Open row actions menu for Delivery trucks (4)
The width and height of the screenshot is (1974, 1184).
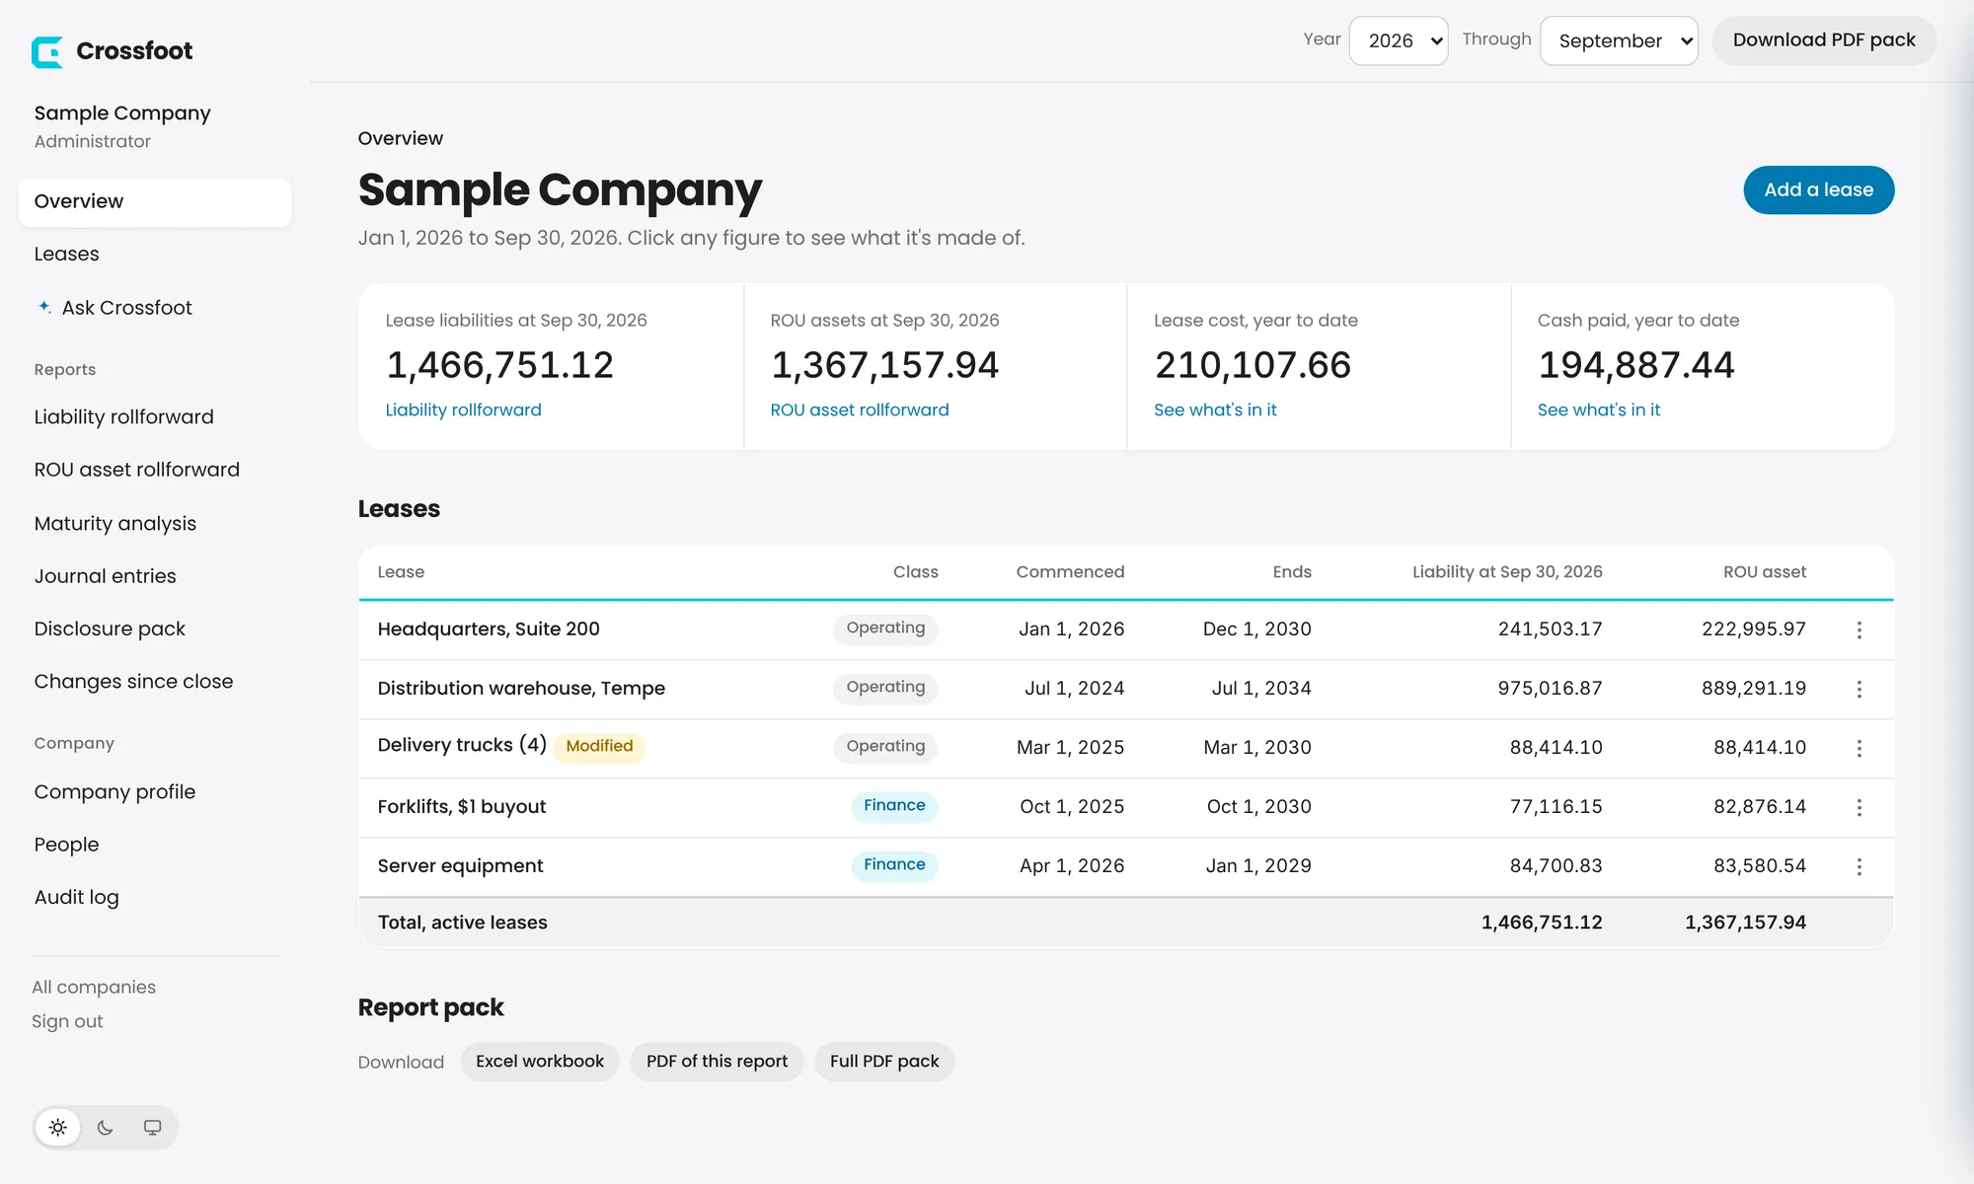[x=1859, y=748]
